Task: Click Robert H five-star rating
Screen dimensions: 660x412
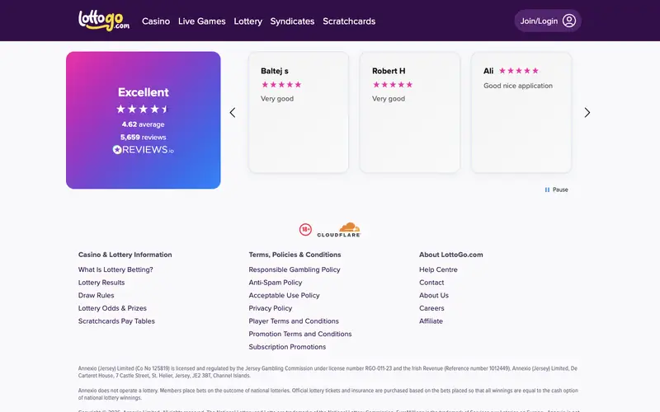Action: 393,85
